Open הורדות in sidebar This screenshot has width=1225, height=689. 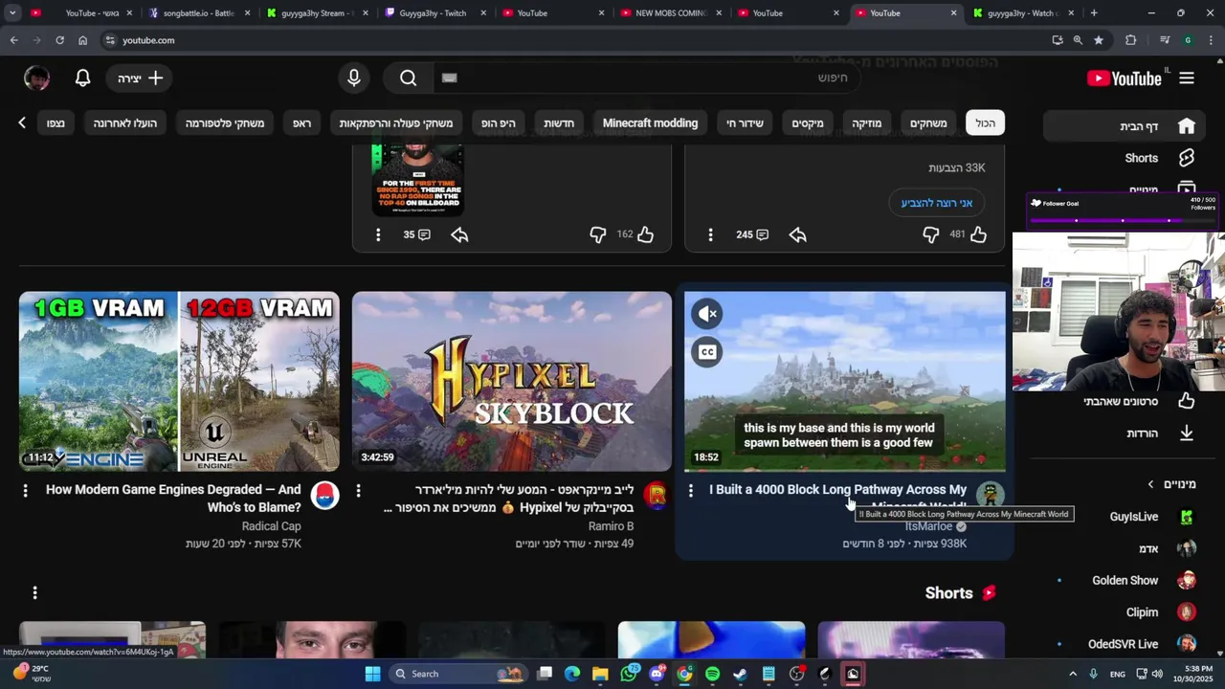tap(1125, 433)
